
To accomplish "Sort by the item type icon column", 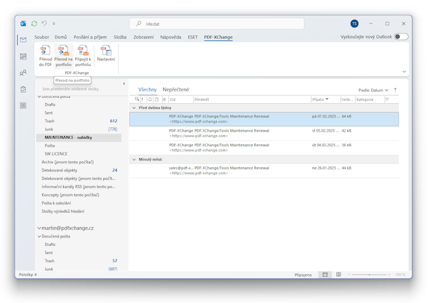I will pyautogui.click(x=157, y=99).
